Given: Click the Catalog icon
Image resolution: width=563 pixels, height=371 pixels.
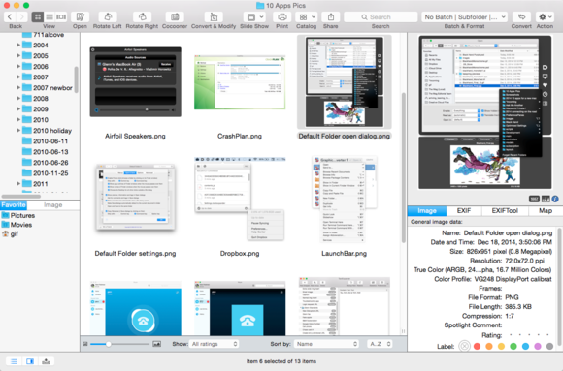Looking at the screenshot, I should [303, 16].
